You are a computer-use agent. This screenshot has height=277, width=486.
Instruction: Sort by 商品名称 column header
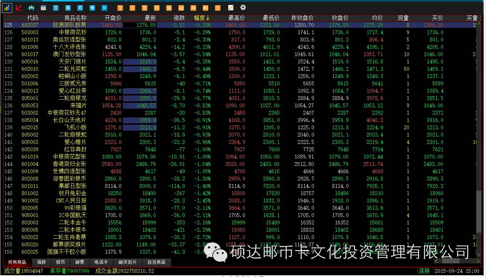tap(76, 18)
